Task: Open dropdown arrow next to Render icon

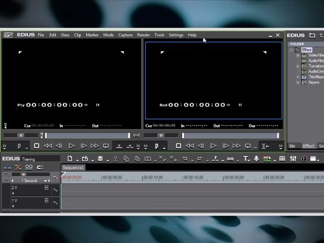Action: 275,161
